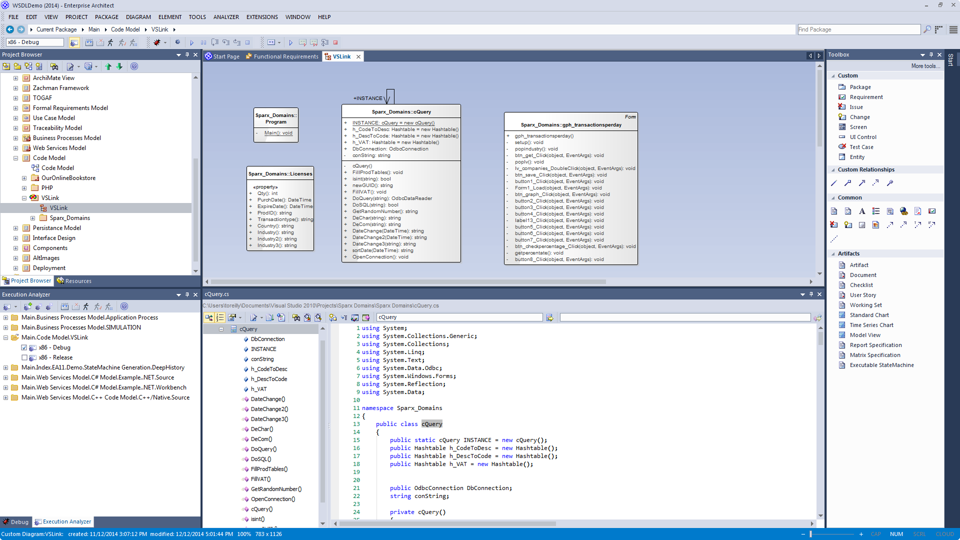Click the help icon in Execution Analyzer toolbar
The image size is (960, 540).
124,306
